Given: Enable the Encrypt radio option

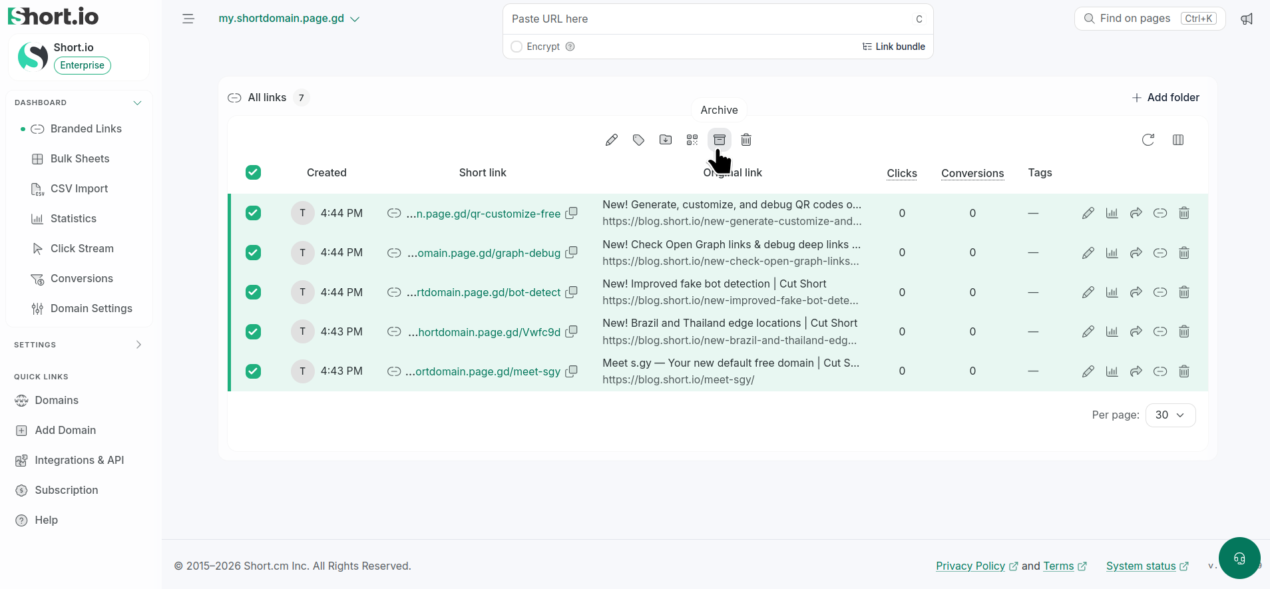Looking at the screenshot, I should coord(517,47).
